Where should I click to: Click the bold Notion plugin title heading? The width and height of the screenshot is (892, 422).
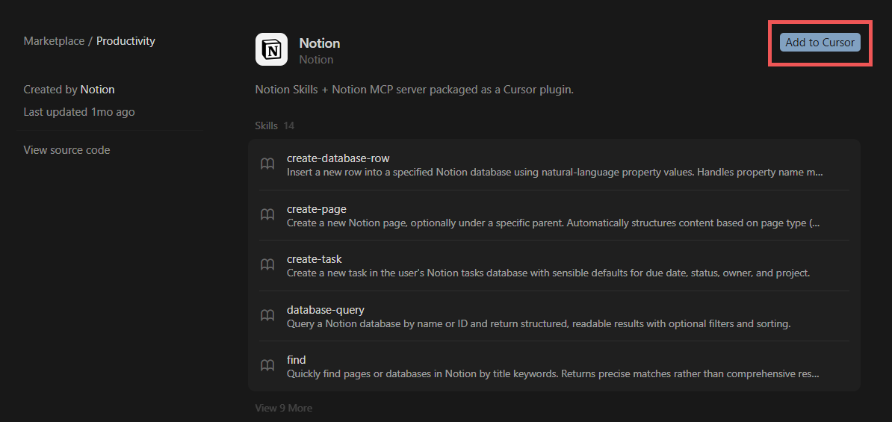(319, 43)
